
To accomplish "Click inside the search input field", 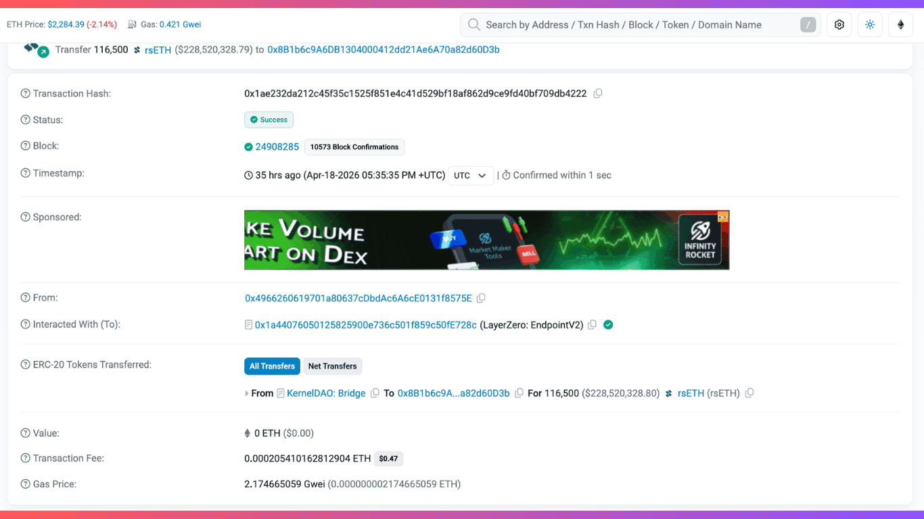I will [609, 24].
